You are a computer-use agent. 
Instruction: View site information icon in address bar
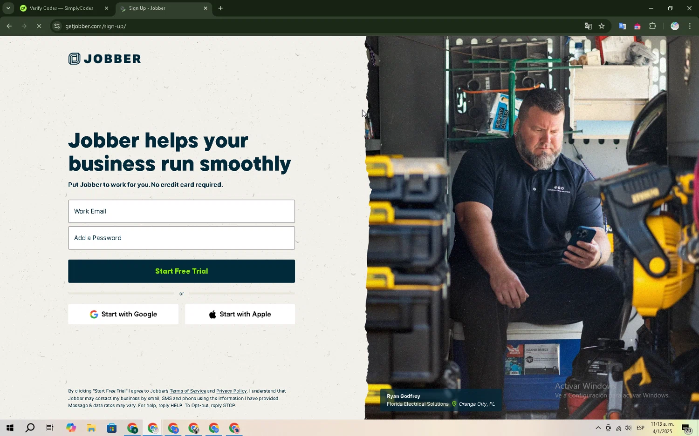(x=57, y=27)
